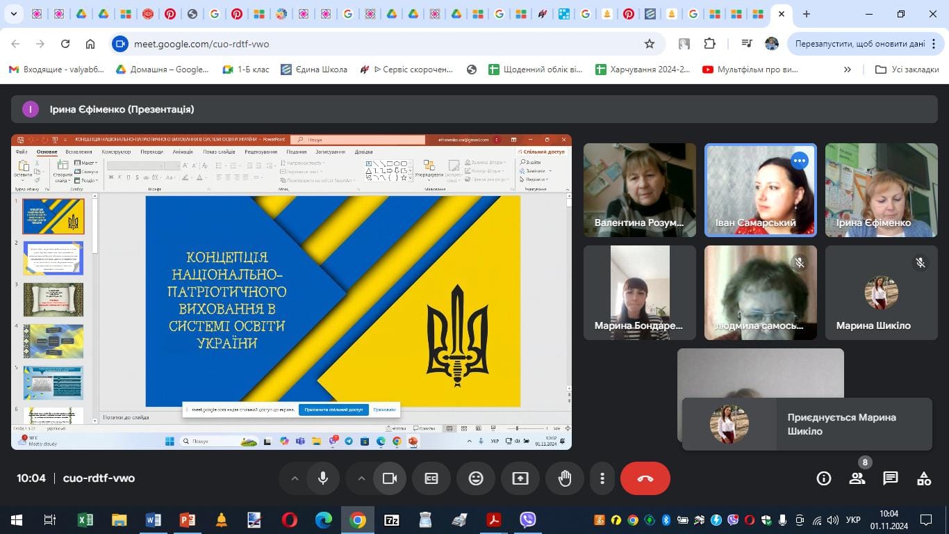
Task: Open meeting details info icon
Action: [x=824, y=478]
